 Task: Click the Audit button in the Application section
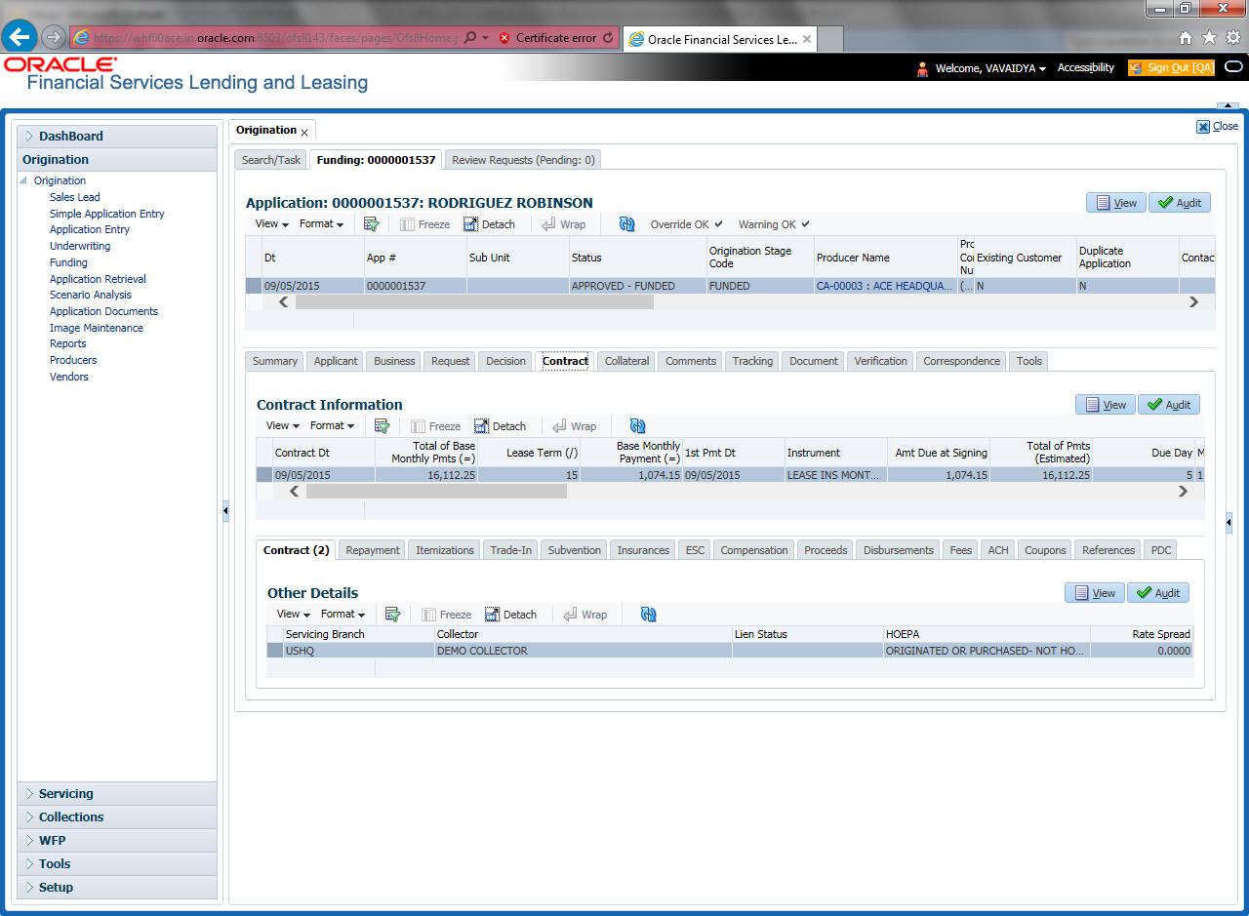(x=1180, y=203)
